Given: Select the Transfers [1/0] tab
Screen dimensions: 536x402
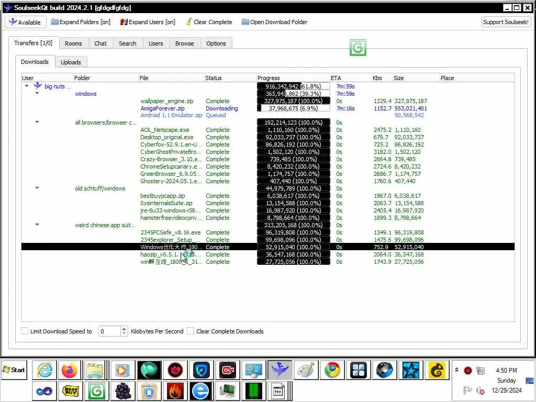Looking at the screenshot, I should 33,43.
